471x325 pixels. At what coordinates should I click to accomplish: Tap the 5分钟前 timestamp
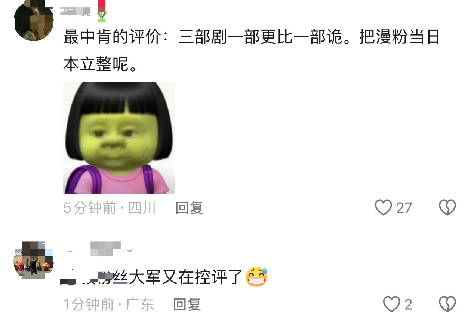pos(90,208)
